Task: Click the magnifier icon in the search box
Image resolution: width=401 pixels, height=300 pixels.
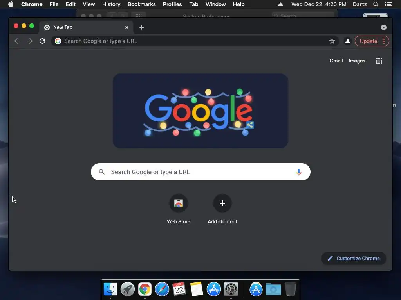Action: pos(101,172)
